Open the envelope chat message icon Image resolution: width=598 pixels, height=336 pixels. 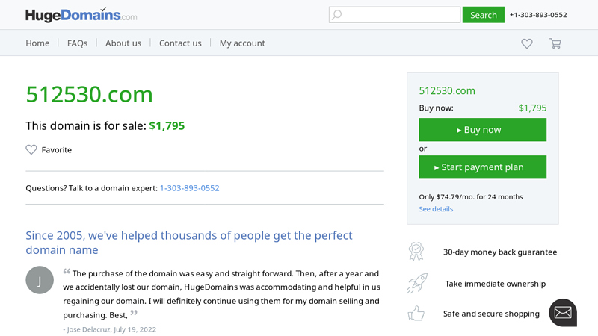coord(563,312)
